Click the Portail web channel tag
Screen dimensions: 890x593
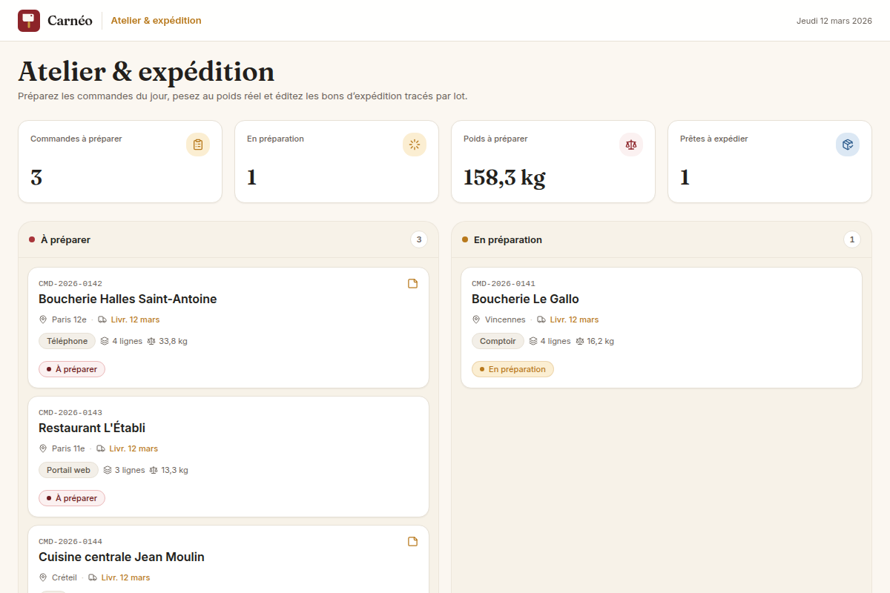coord(68,470)
